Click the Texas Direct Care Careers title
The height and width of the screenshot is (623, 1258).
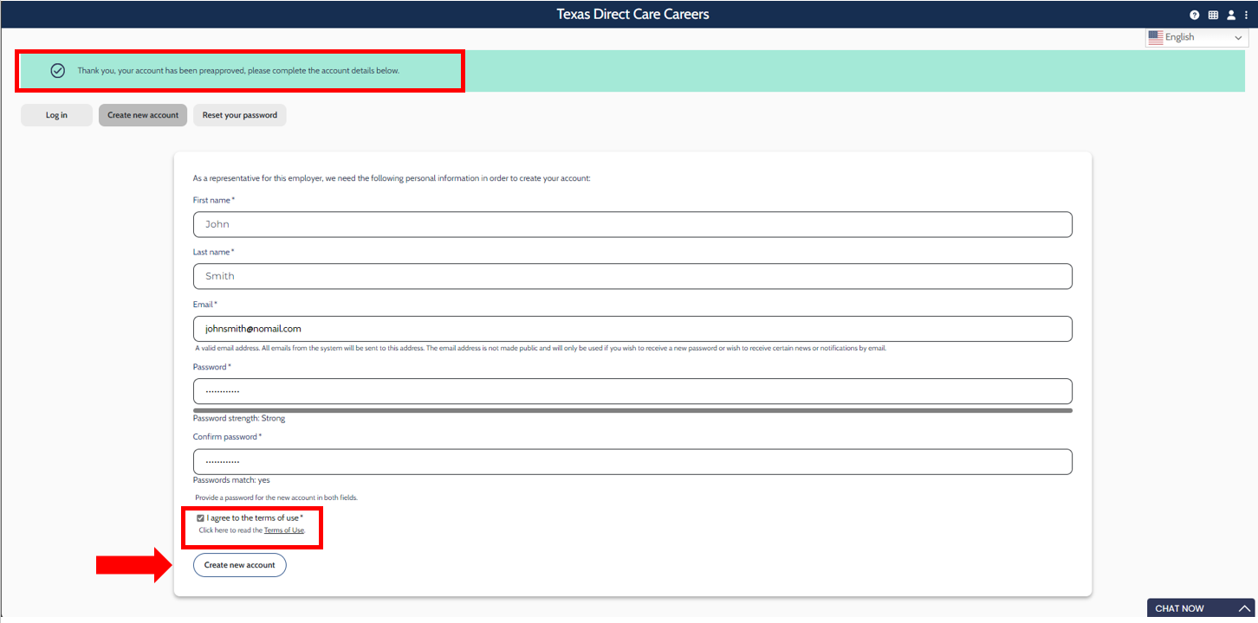point(632,14)
